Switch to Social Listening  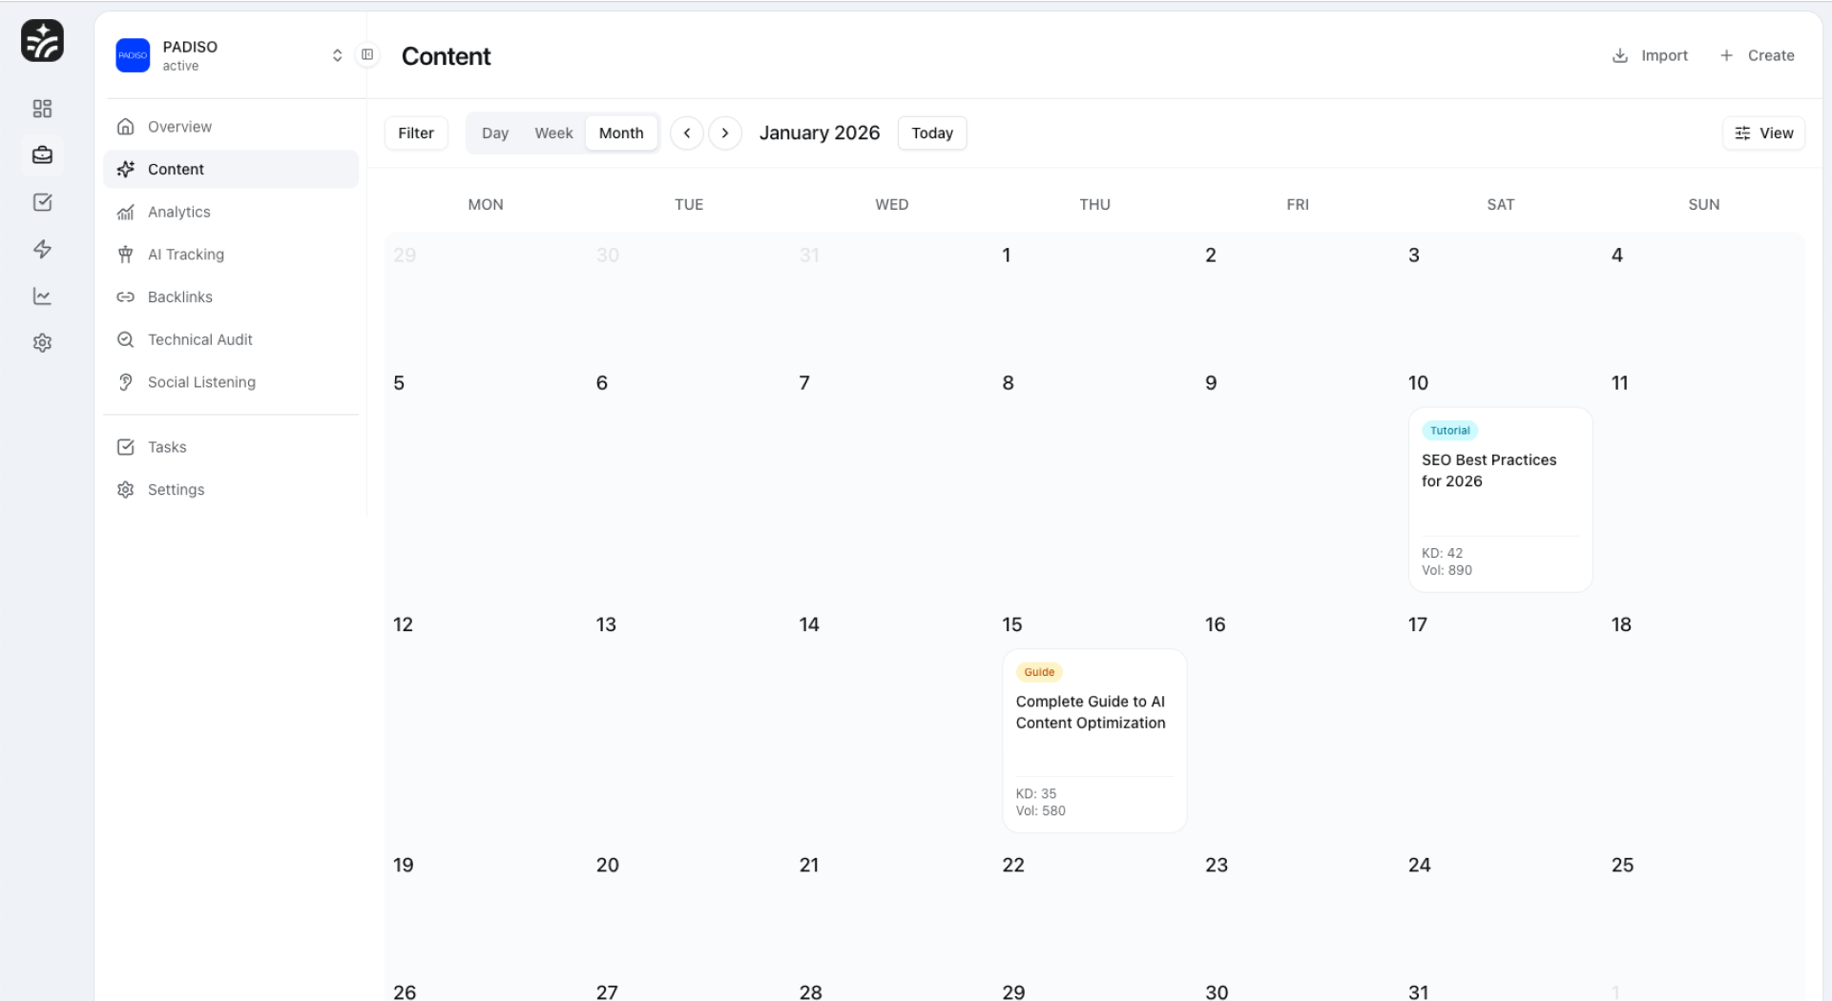coord(200,381)
